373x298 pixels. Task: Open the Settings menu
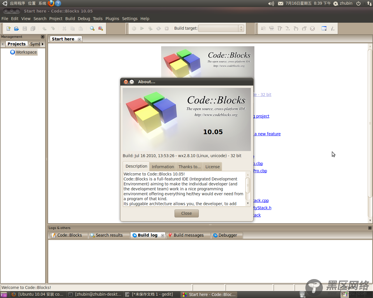point(130,19)
